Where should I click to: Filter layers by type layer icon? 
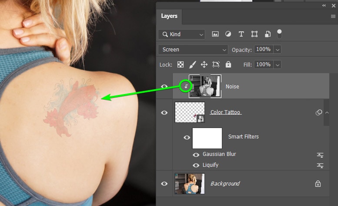click(241, 34)
